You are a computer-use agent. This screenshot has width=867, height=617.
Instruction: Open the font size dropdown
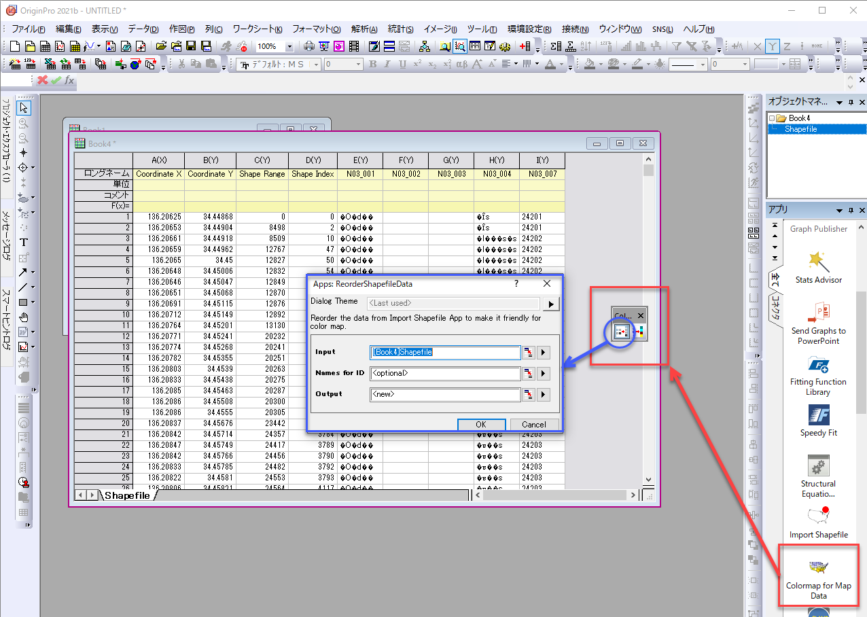[x=357, y=64]
